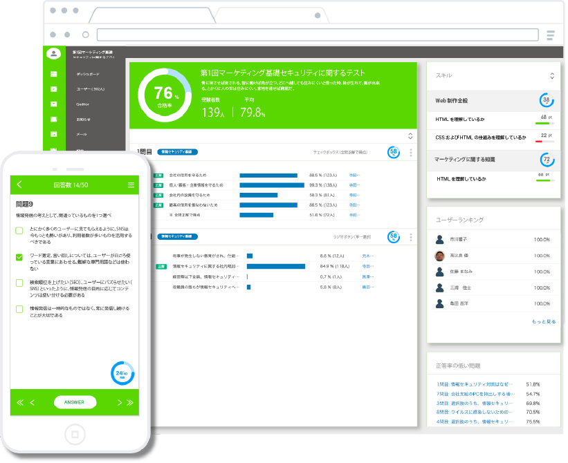568x463 pixels.
Task: Click 回答数 14/50 phone header title
Action: [71, 185]
